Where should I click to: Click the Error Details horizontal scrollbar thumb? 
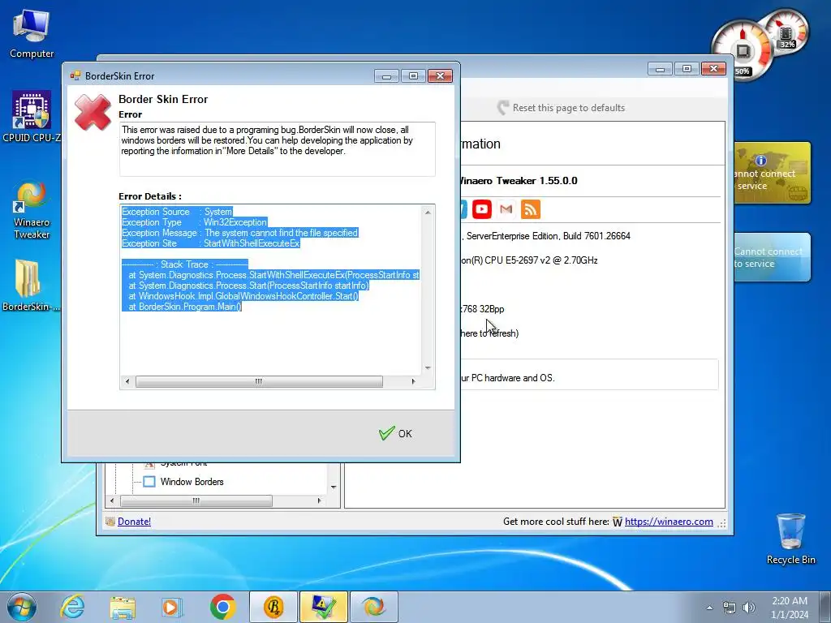click(x=259, y=381)
